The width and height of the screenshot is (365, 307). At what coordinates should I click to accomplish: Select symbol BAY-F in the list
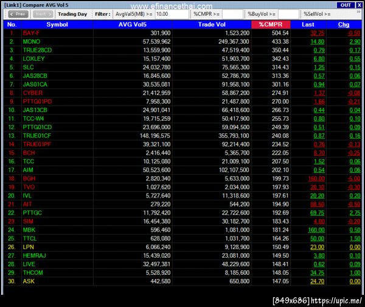31,33
